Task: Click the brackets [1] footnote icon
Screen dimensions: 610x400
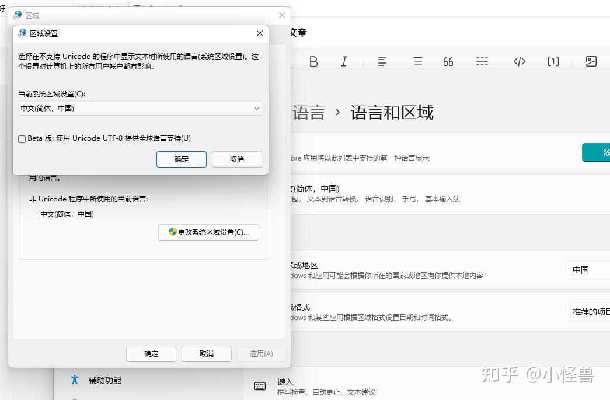Action: (x=553, y=61)
